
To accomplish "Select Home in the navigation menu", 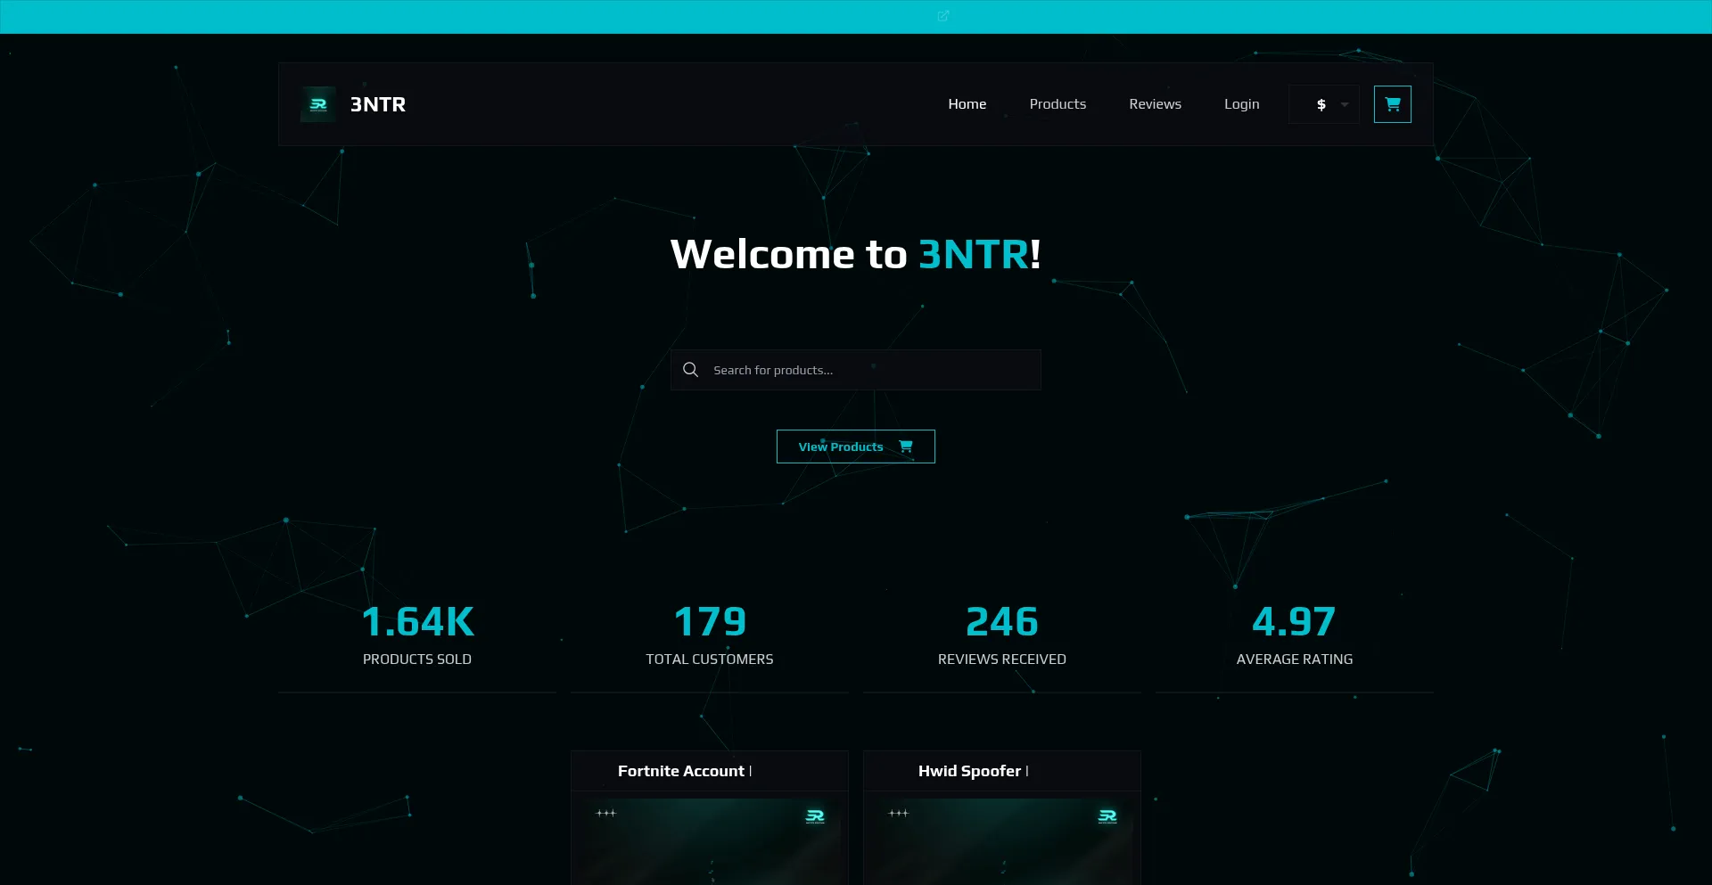I will [x=967, y=103].
